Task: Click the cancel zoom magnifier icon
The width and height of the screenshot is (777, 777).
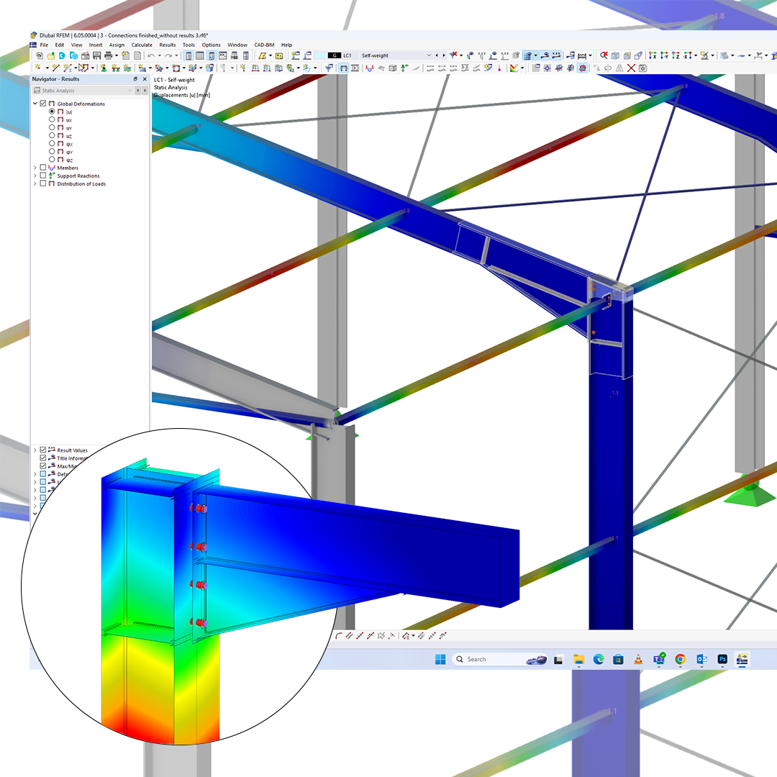Action: [x=604, y=55]
